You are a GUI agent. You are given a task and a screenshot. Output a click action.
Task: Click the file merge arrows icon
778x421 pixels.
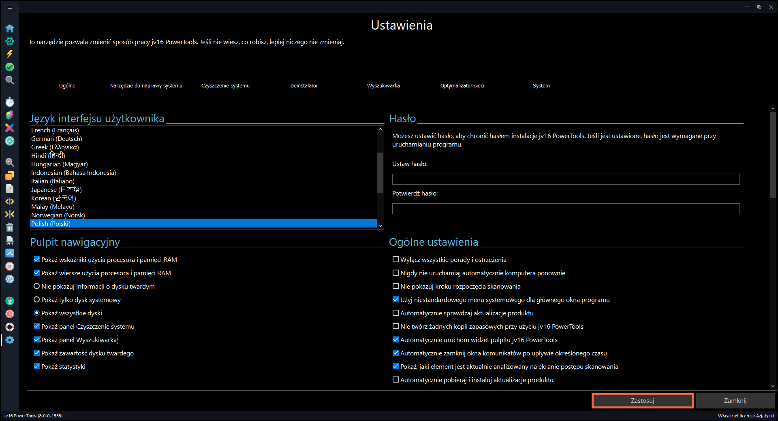tap(10, 214)
